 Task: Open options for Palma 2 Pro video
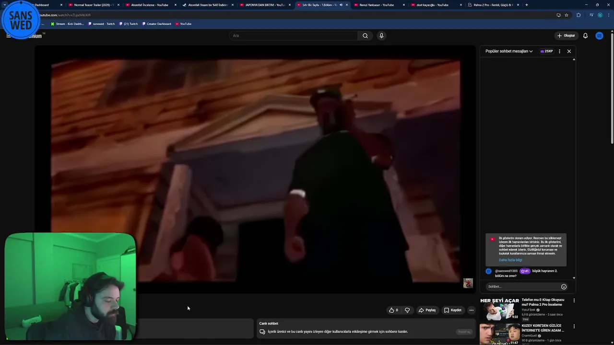pos(574,300)
